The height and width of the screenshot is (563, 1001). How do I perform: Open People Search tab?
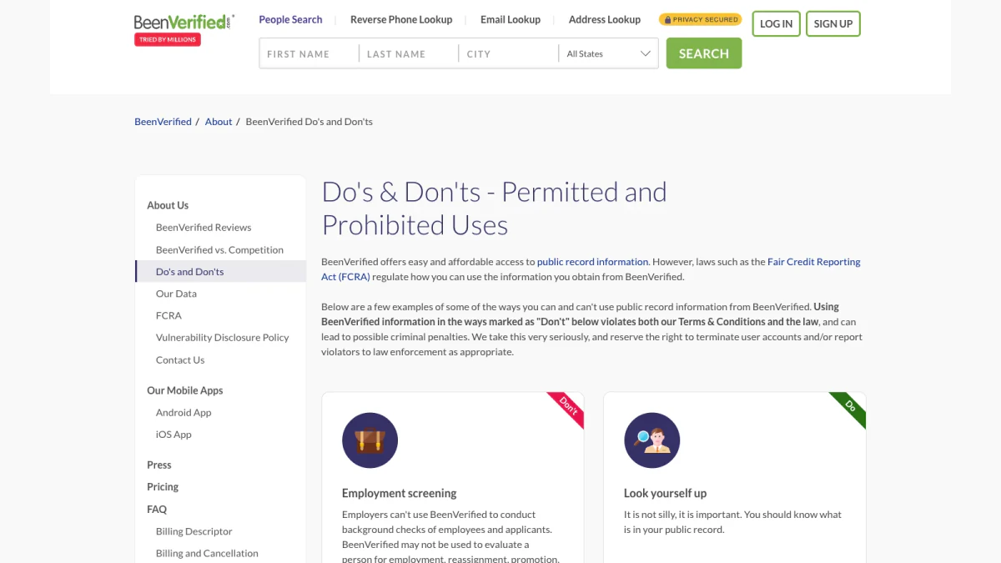(290, 19)
